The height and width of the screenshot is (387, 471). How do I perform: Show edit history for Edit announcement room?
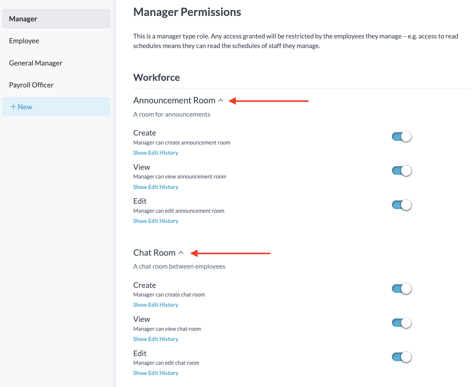(155, 221)
